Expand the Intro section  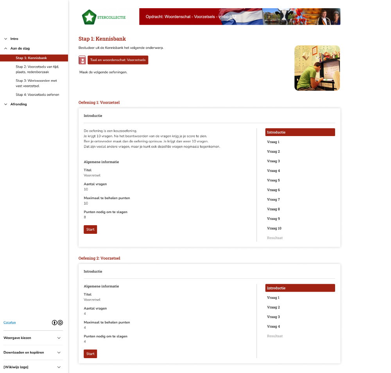coord(14,39)
